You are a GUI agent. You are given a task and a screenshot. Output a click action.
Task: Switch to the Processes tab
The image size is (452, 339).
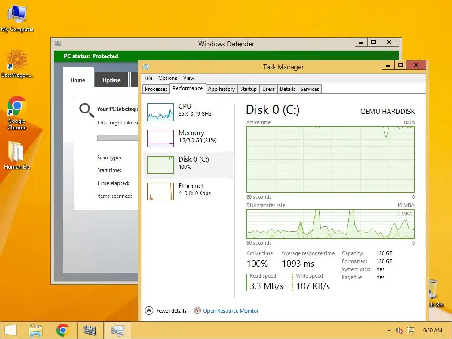(156, 89)
